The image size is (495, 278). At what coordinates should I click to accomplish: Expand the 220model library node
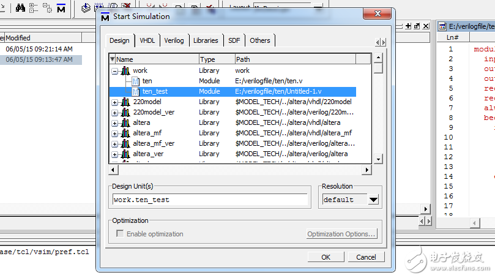tap(115, 102)
